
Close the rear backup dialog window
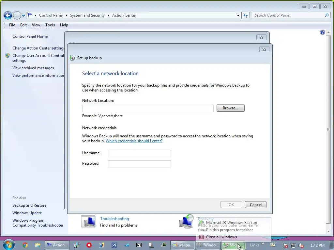coord(261,37)
